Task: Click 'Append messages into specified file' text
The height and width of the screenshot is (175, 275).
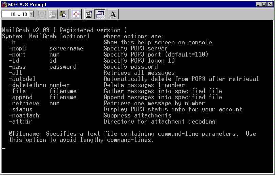Action: pyautogui.click(x=163, y=97)
